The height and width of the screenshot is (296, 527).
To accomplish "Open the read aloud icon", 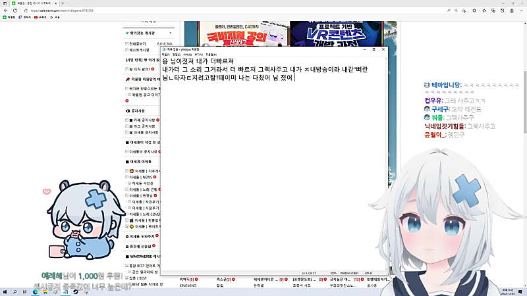I will (x=449, y=11).
